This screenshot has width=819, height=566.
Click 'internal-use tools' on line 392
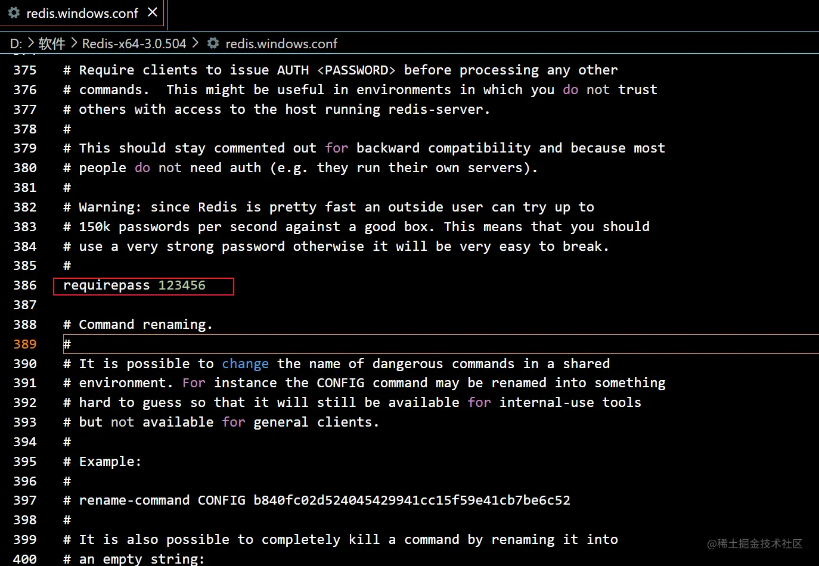570,403
